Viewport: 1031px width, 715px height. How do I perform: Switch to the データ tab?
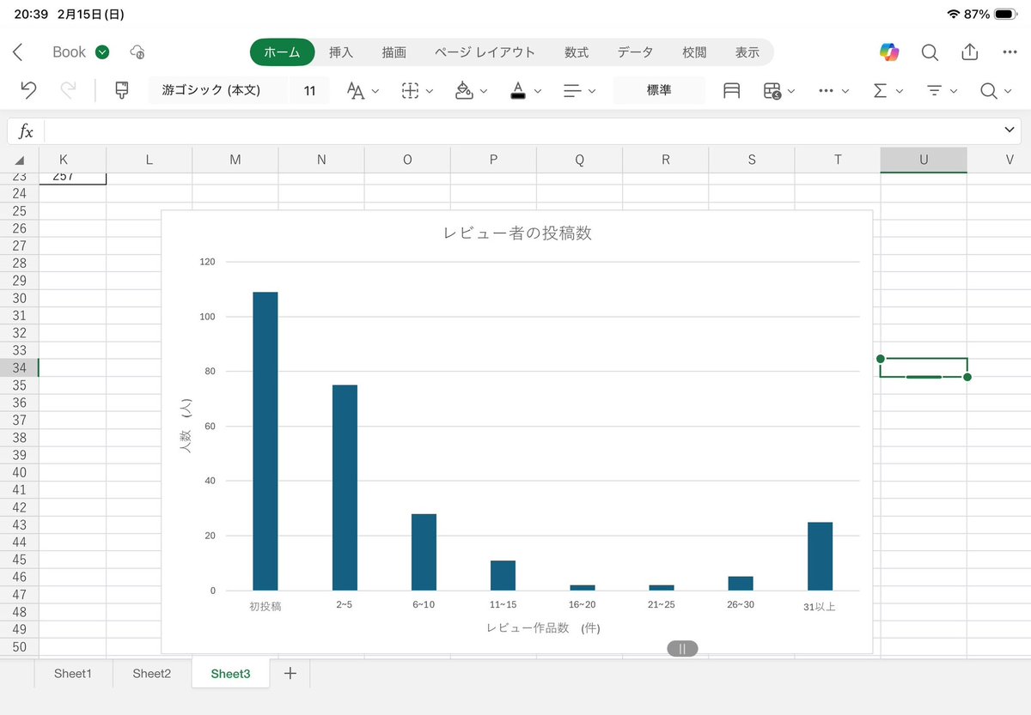635,52
